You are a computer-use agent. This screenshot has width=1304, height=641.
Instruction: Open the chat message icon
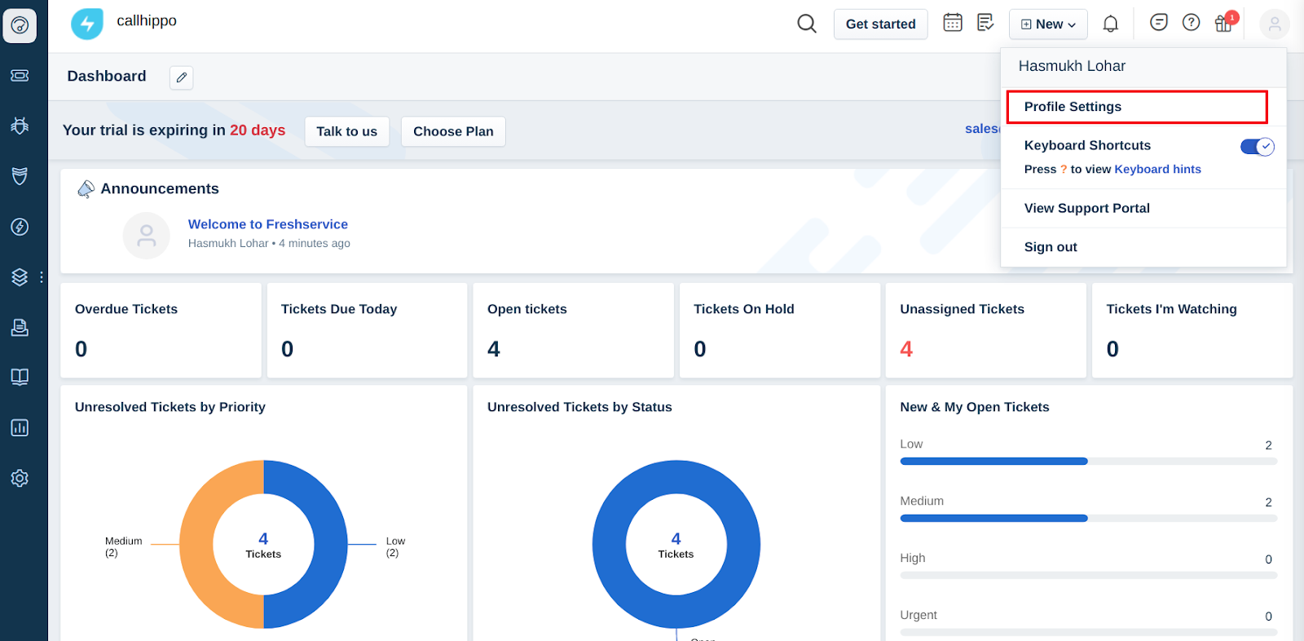pyautogui.click(x=1159, y=23)
